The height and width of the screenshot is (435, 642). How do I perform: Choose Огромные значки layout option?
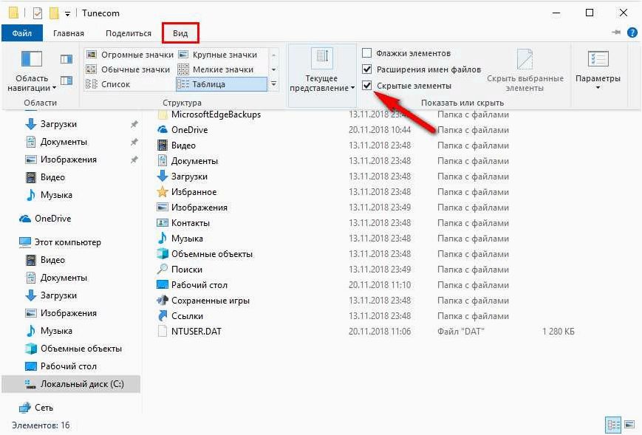[x=130, y=55]
